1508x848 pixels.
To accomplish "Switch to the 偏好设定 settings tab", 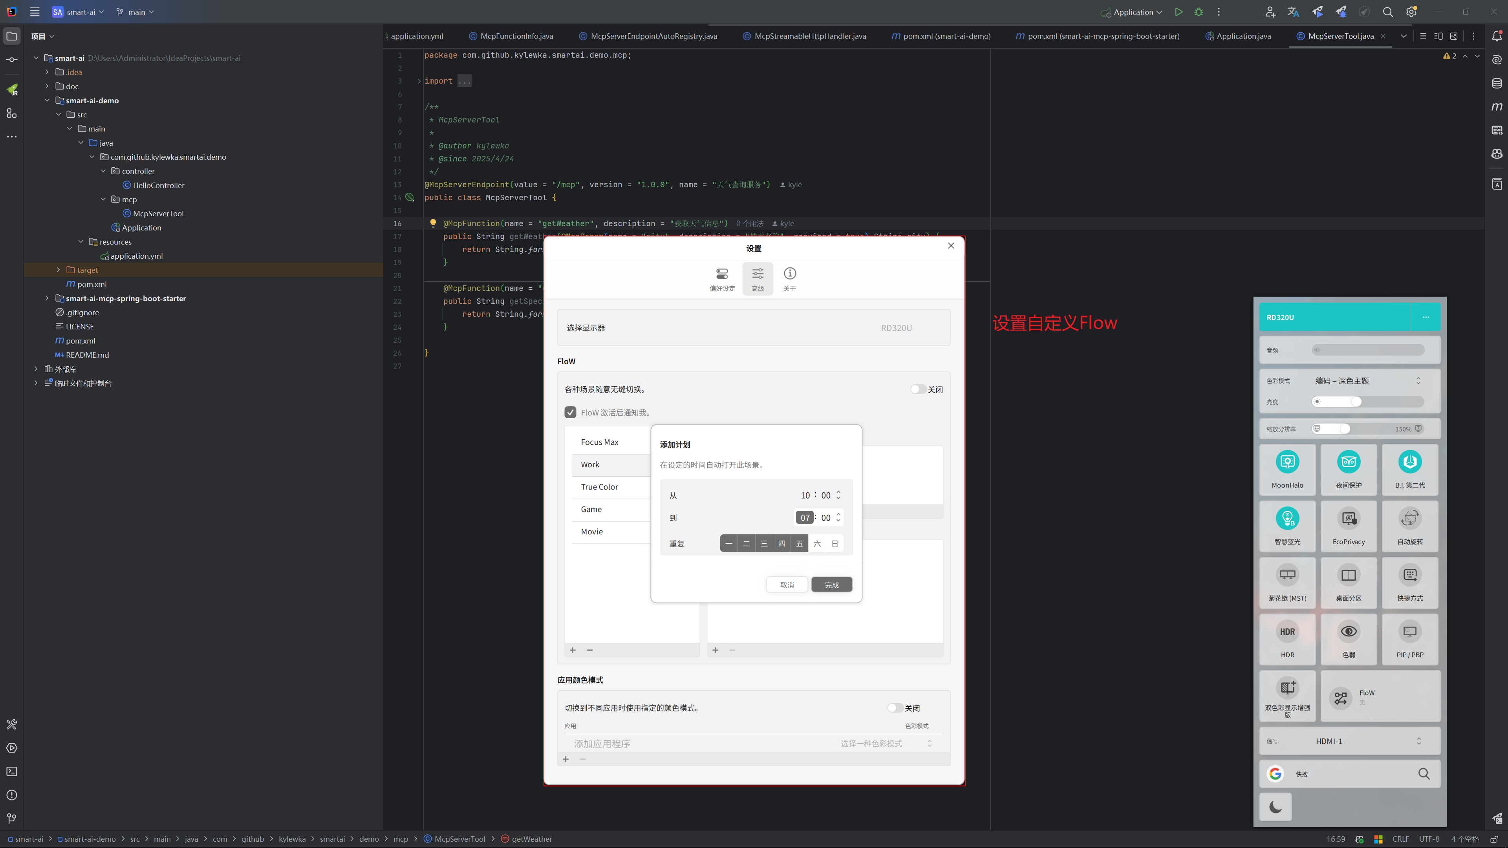I will (x=722, y=279).
